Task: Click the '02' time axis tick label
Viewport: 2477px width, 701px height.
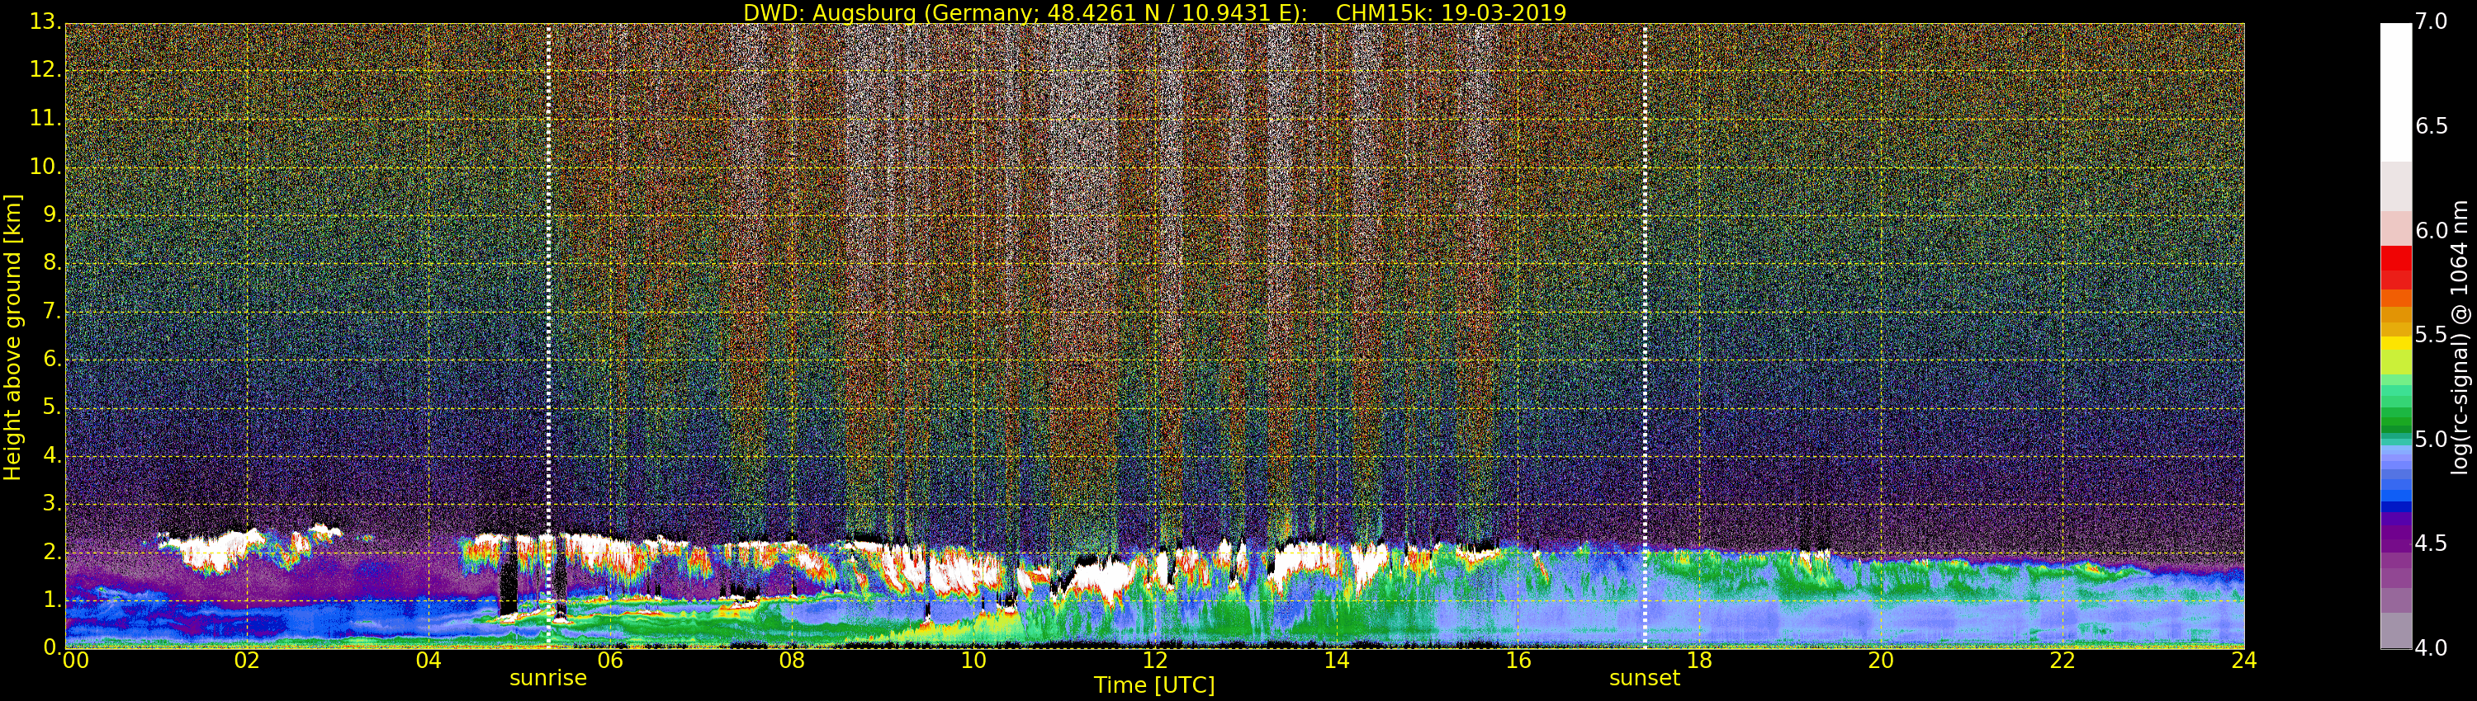Action: point(247,660)
